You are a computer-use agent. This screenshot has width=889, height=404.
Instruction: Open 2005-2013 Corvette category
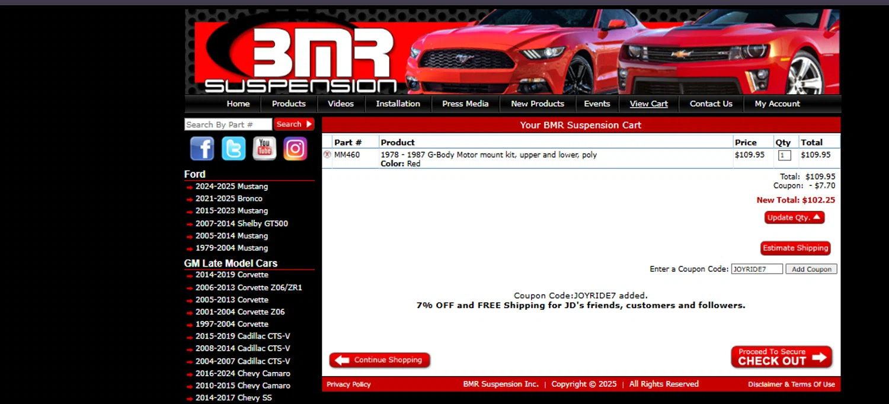pos(232,300)
